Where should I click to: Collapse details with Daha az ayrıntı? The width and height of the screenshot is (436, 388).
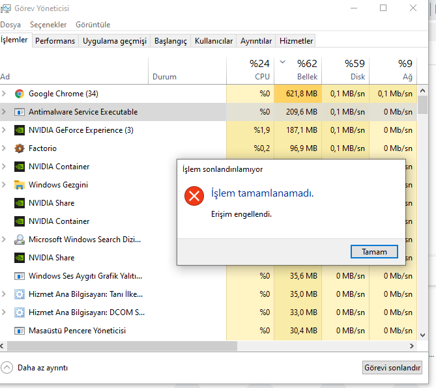tap(36, 367)
